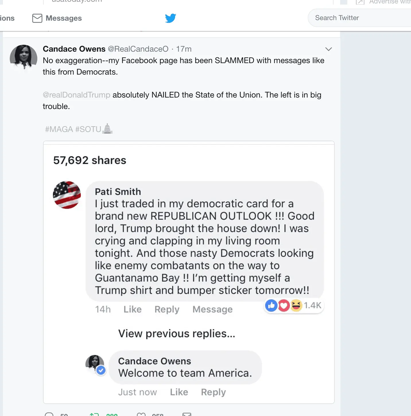
Task: Click the laughing face reaction icon
Action: 296,306
